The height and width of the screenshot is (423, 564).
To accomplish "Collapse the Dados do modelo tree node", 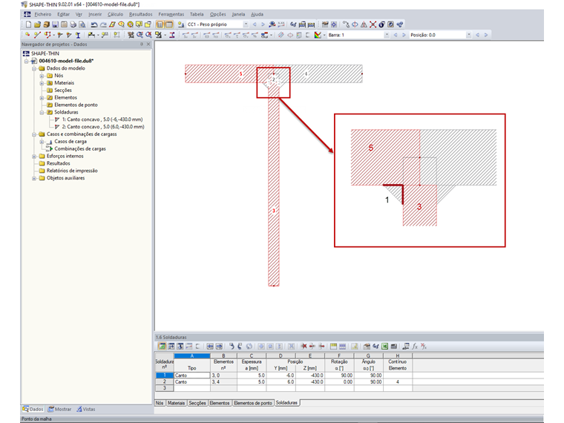I will point(34,68).
